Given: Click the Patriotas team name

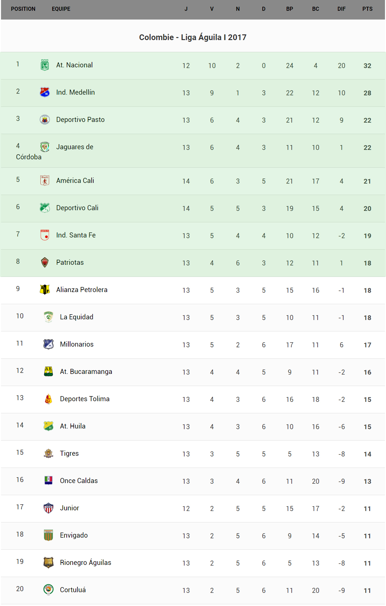Looking at the screenshot, I should pyautogui.click(x=70, y=262).
